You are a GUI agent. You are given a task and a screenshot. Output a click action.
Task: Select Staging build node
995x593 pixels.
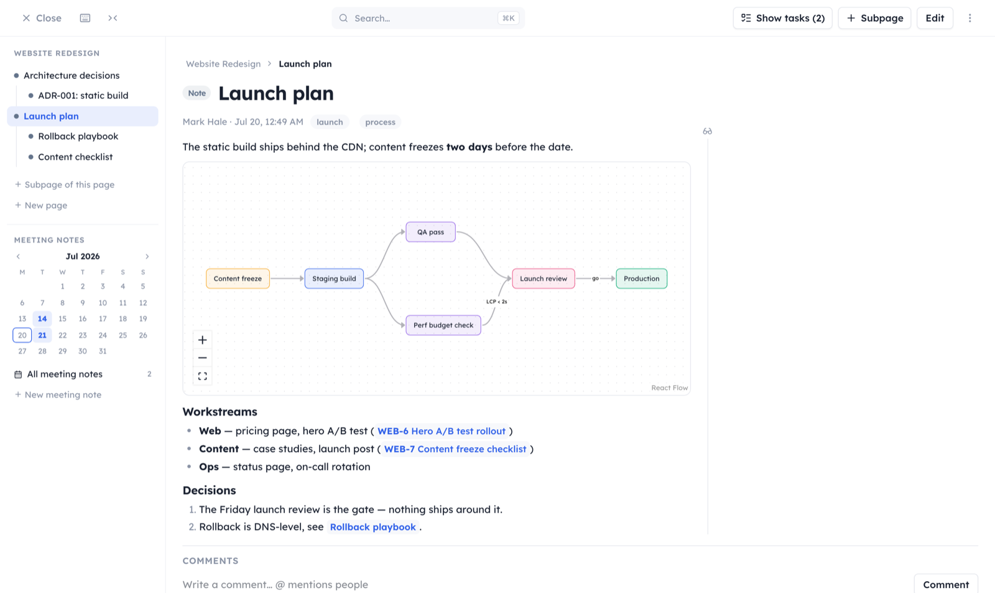pyautogui.click(x=334, y=279)
